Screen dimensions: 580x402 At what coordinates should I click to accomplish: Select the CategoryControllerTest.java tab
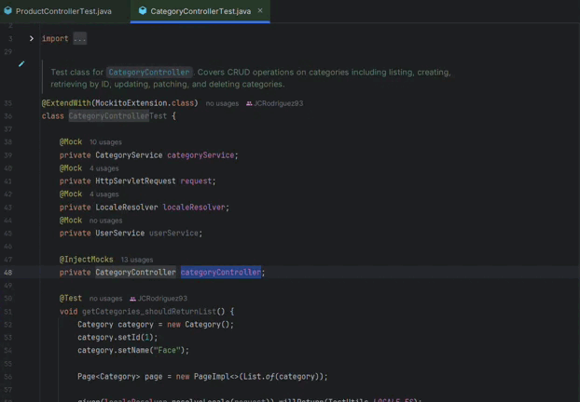[200, 11]
